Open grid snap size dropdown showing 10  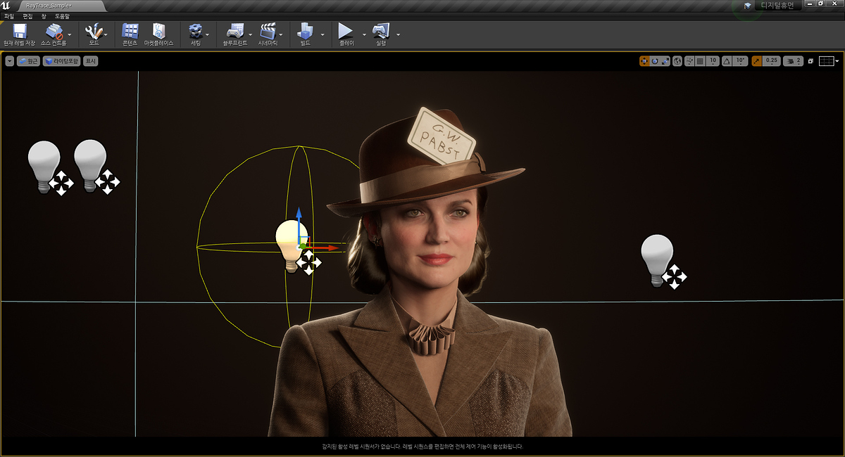tap(713, 61)
